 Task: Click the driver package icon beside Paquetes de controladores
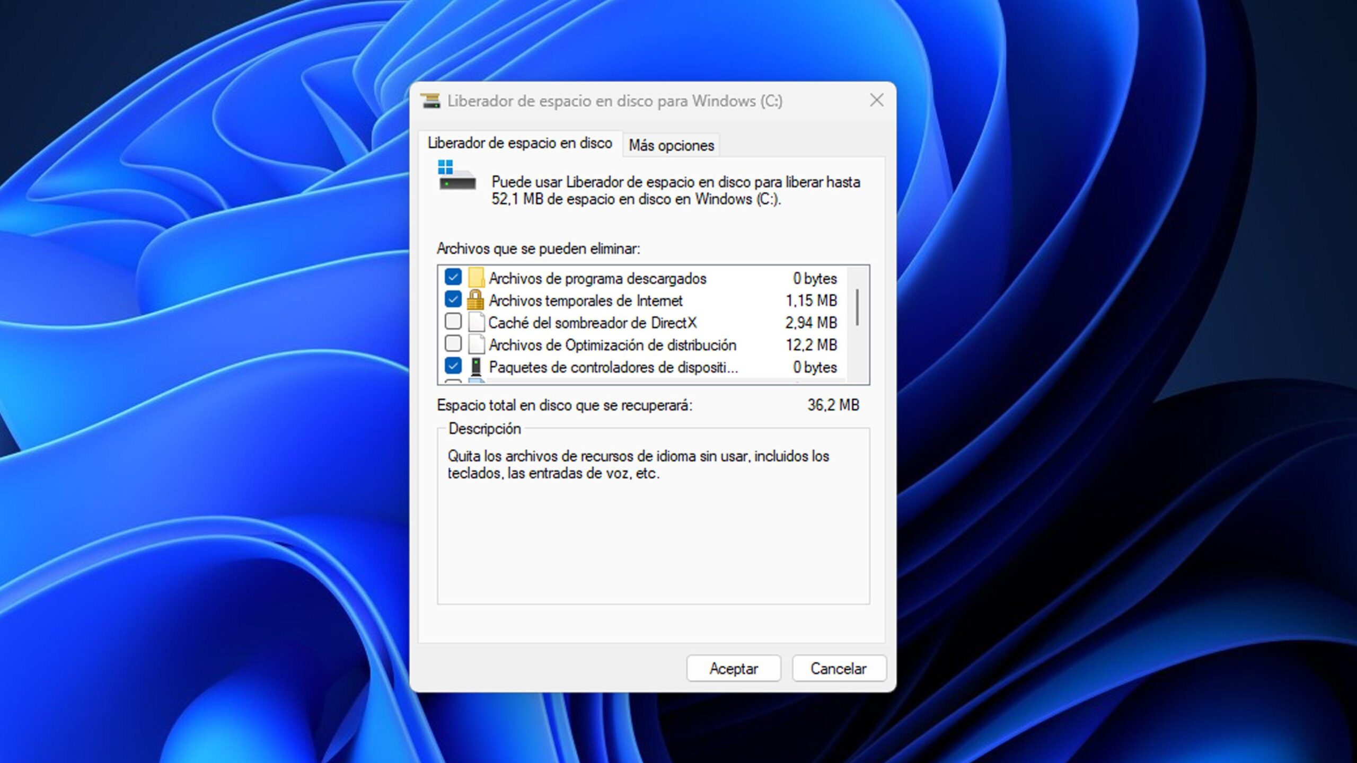coord(476,367)
